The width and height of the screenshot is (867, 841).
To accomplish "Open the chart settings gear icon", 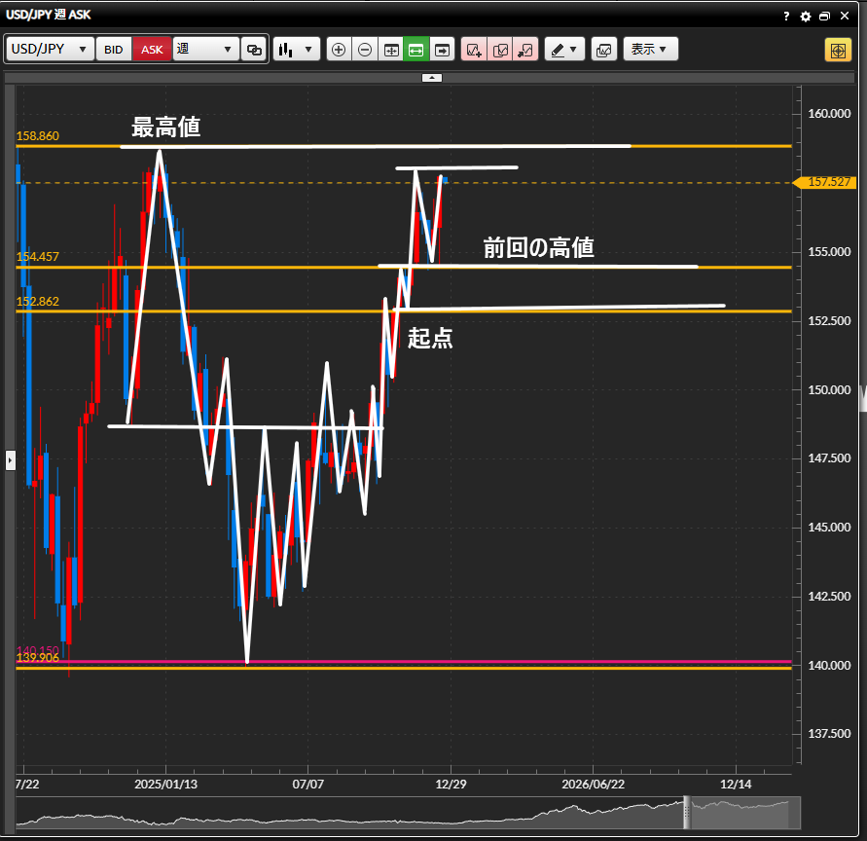I will (805, 17).
